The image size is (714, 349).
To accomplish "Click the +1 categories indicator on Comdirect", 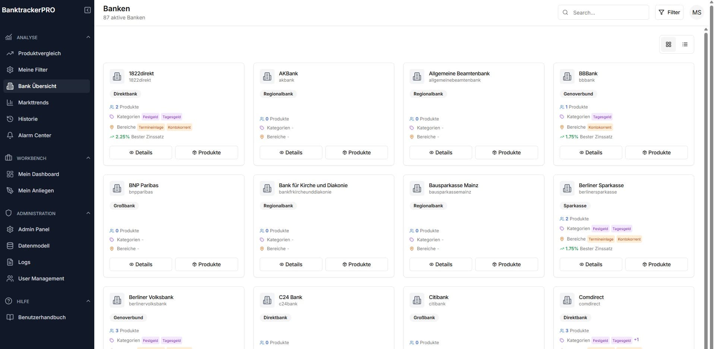I will point(636,340).
